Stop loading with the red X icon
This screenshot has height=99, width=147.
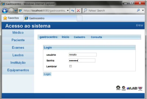(x=78, y=11)
